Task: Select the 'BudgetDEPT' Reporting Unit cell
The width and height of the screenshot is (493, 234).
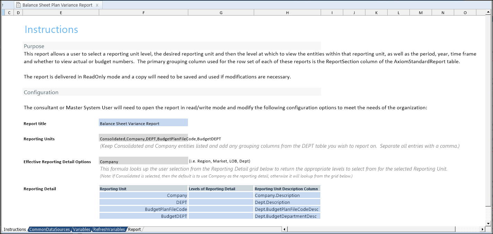Action: (x=144, y=216)
